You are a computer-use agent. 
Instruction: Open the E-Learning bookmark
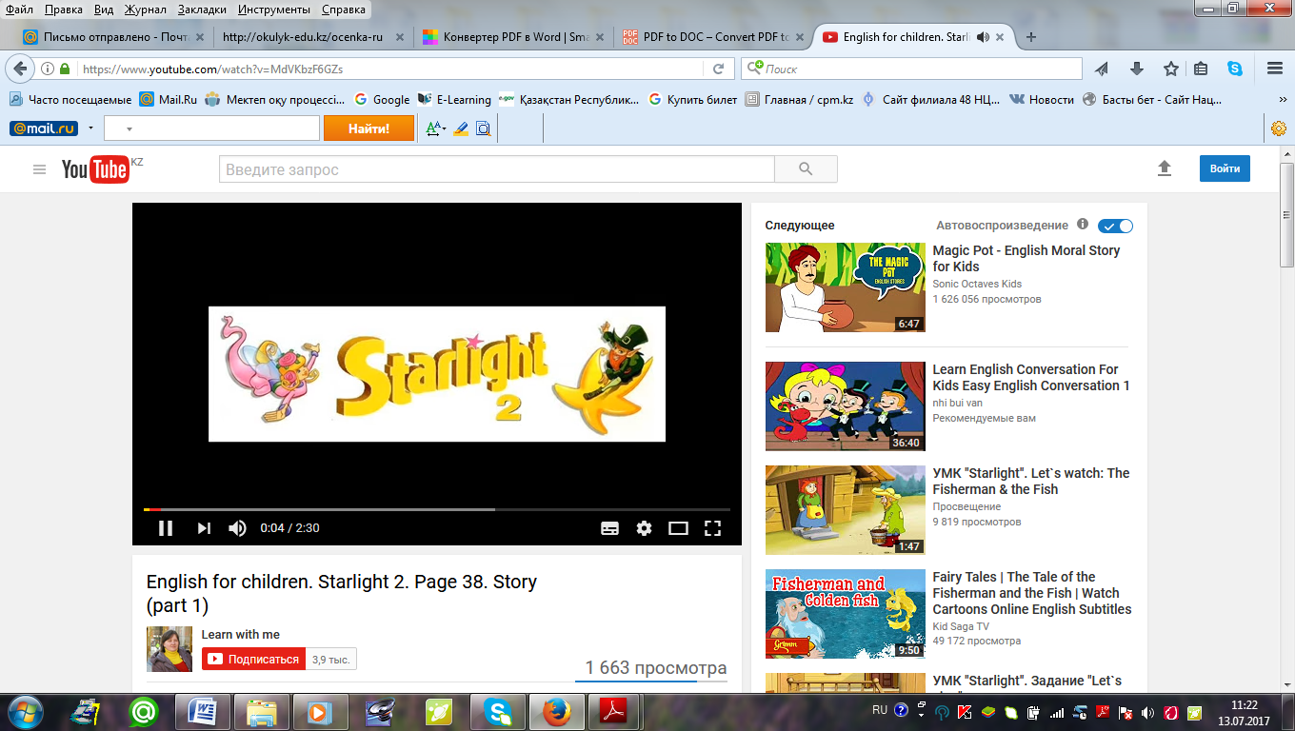pos(454,99)
